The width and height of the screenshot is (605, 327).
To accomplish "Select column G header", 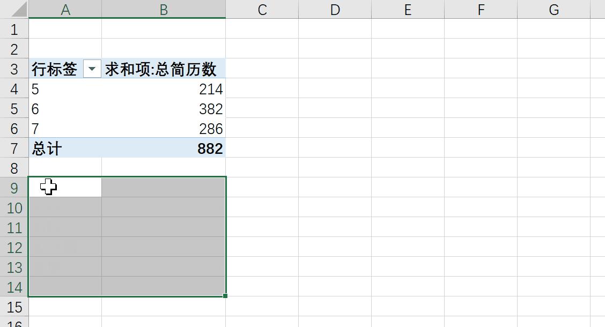I will (554, 9).
